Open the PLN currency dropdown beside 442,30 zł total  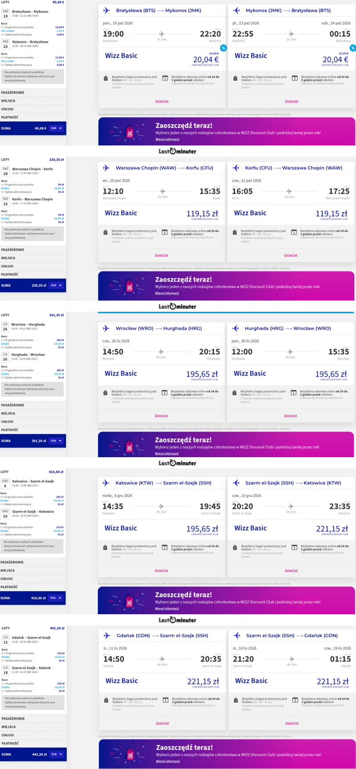pos(57,754)
